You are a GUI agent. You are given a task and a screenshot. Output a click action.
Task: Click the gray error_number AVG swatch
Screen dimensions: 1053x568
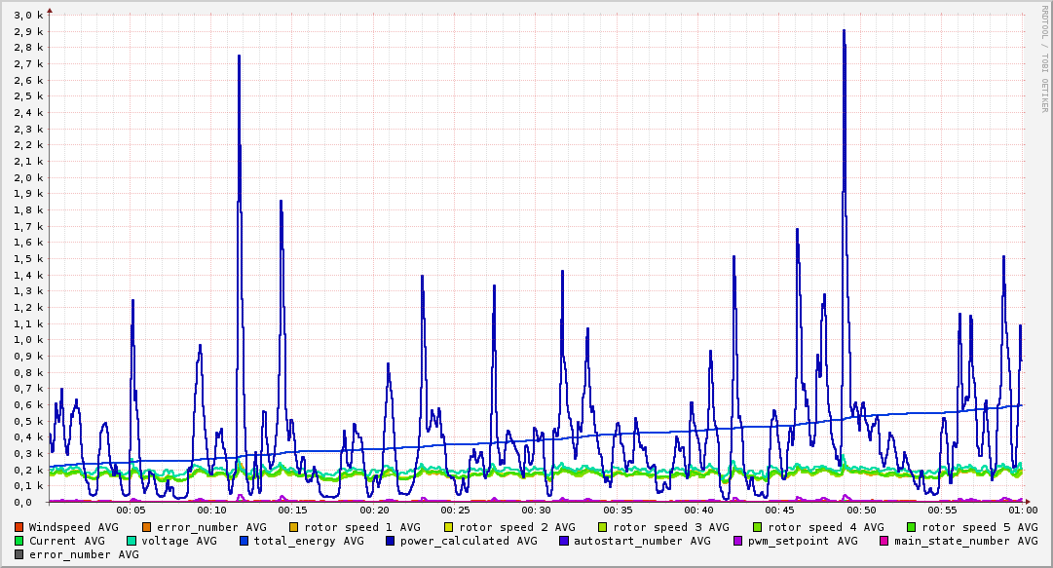(x=19, y=554)
